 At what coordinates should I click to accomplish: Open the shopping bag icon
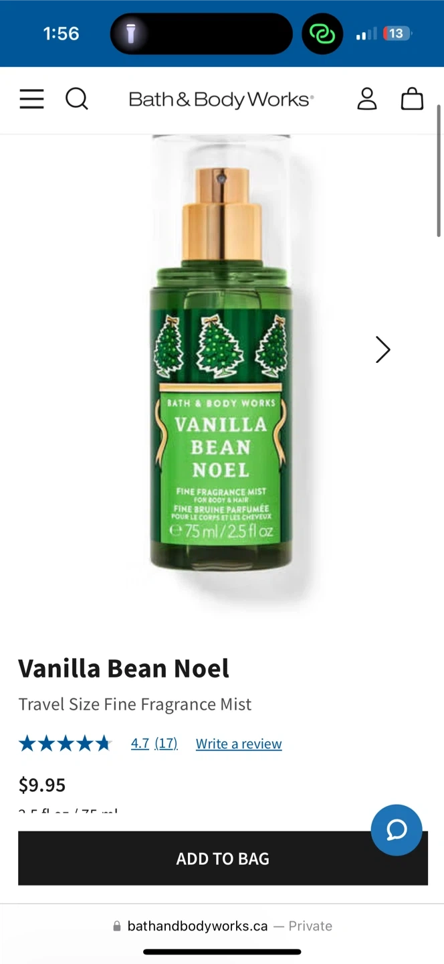412,98
